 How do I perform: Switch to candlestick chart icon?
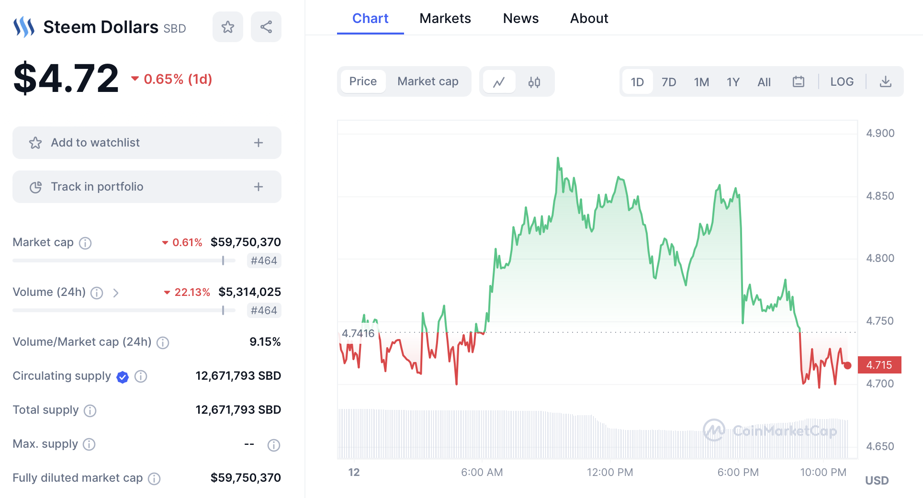point(534,82)
